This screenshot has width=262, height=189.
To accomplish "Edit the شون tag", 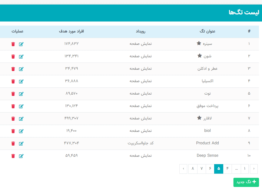I will [x=21, y=57].
